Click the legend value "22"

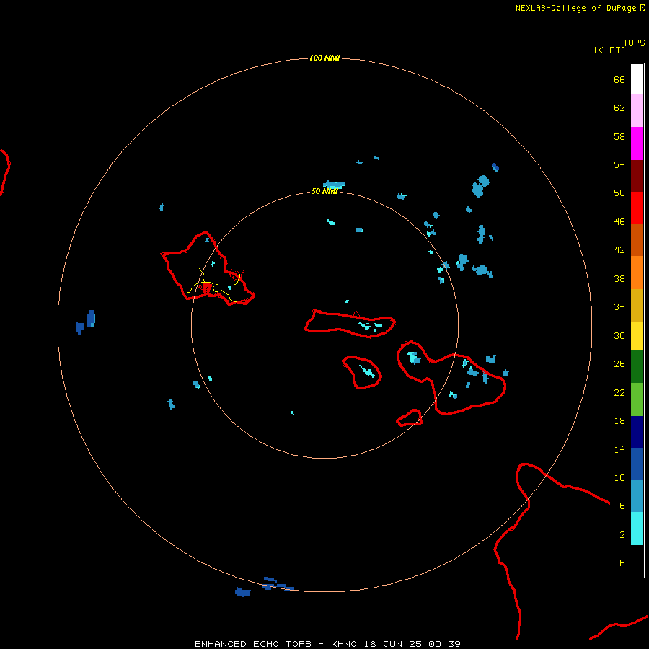[x=619, y=392]
